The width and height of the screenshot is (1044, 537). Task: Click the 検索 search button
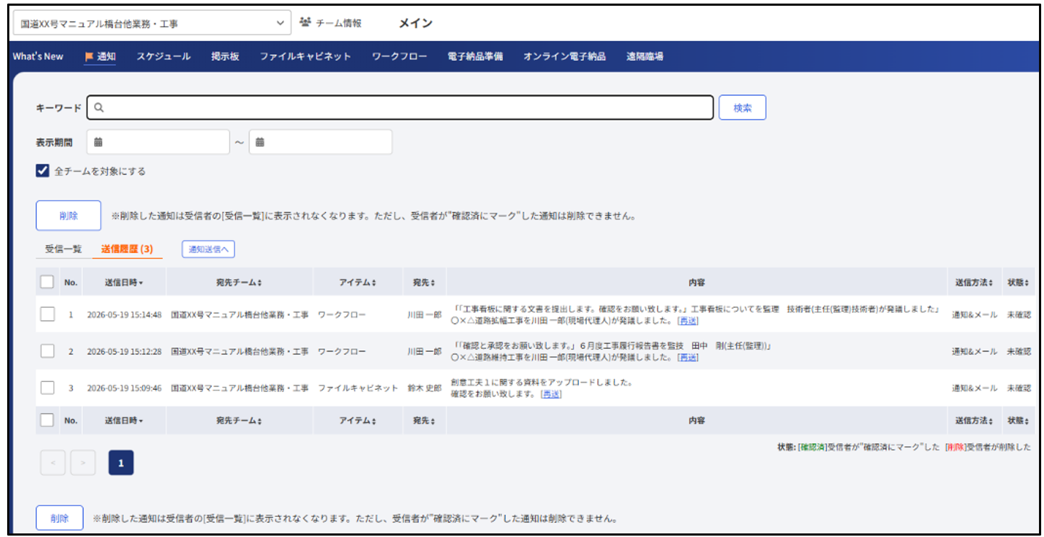(x=743, y=107)
